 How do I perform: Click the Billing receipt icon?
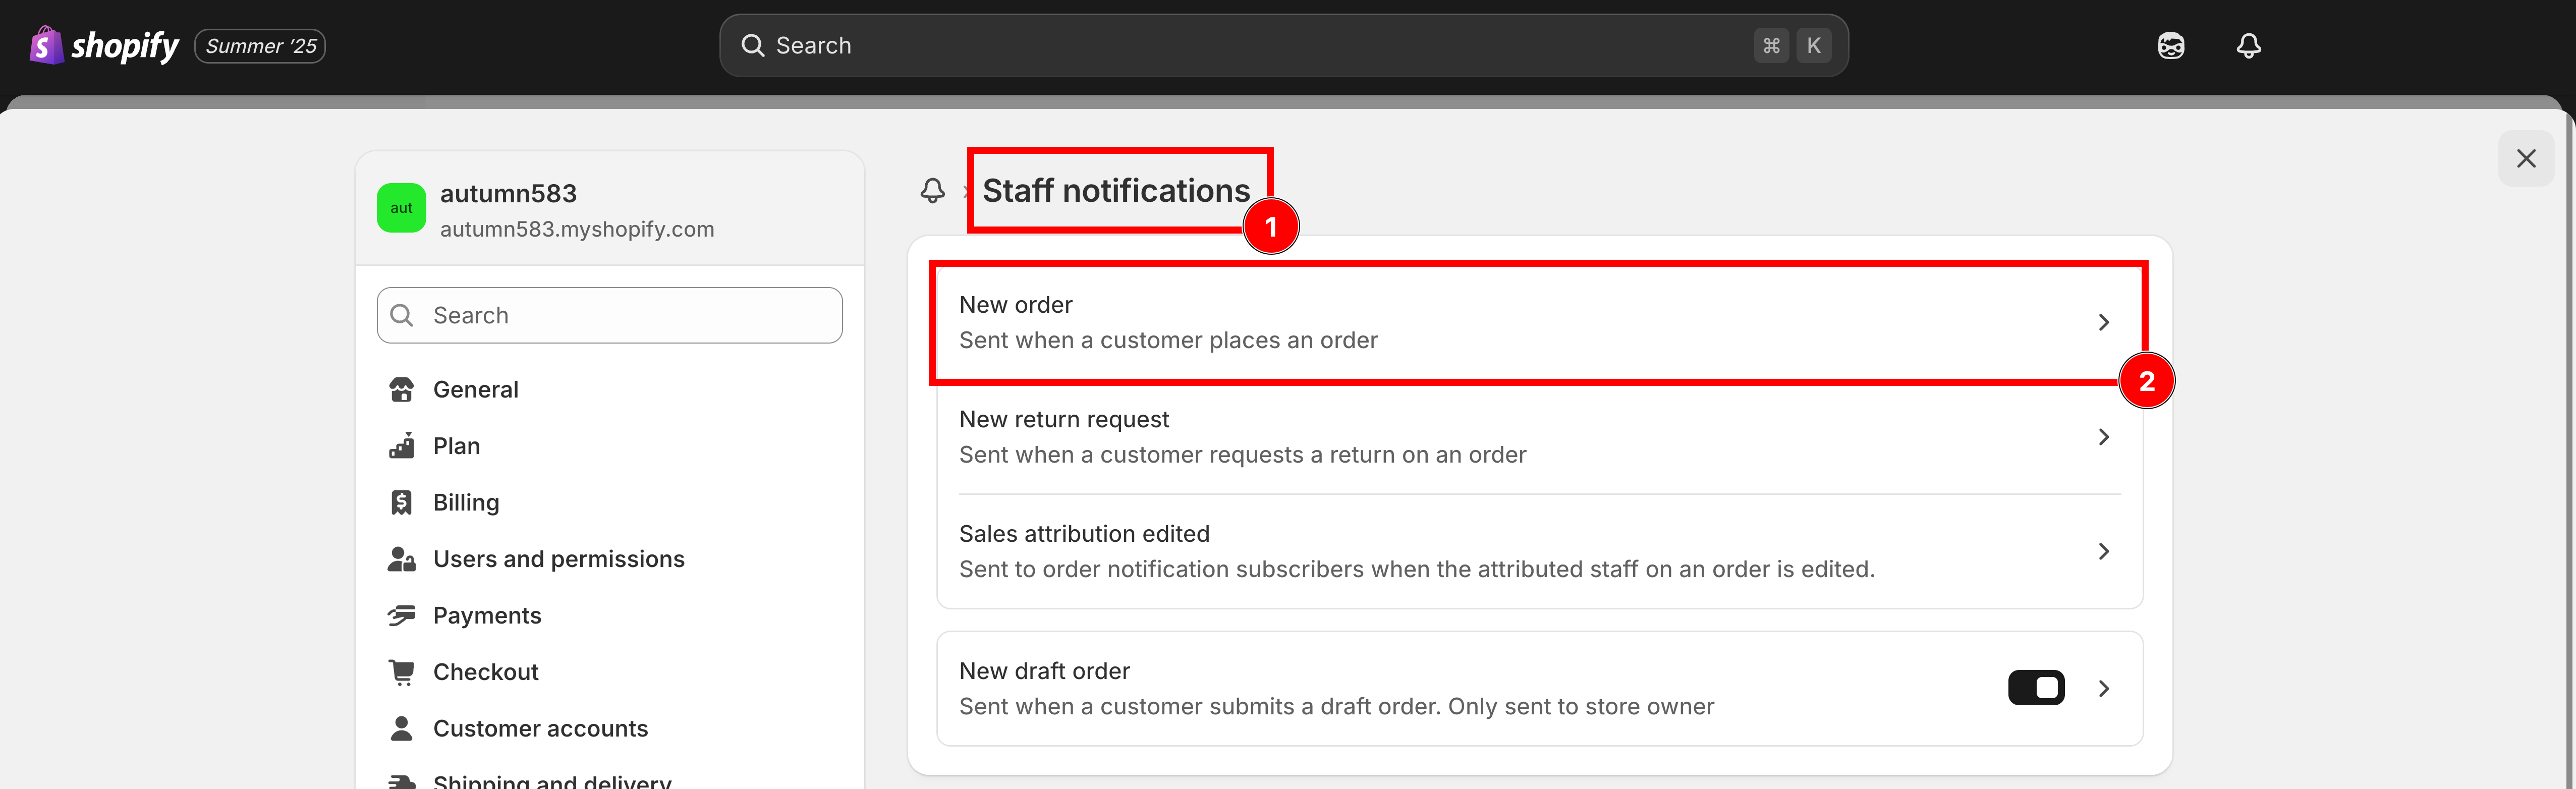click(x=402, y=502)
